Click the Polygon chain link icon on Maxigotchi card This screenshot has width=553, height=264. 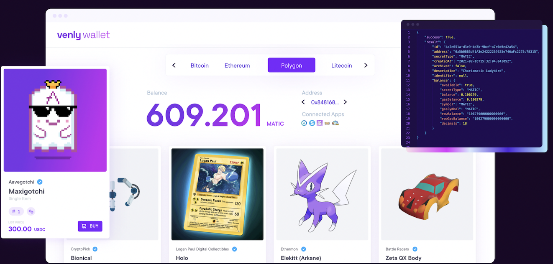click(x=31, y=211)
